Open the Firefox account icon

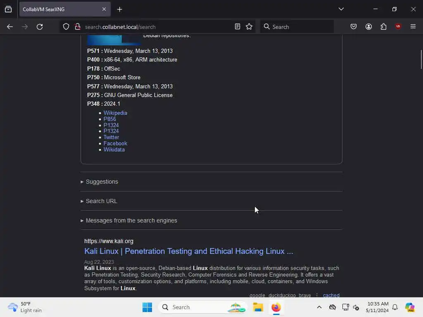tap(368, 27)
